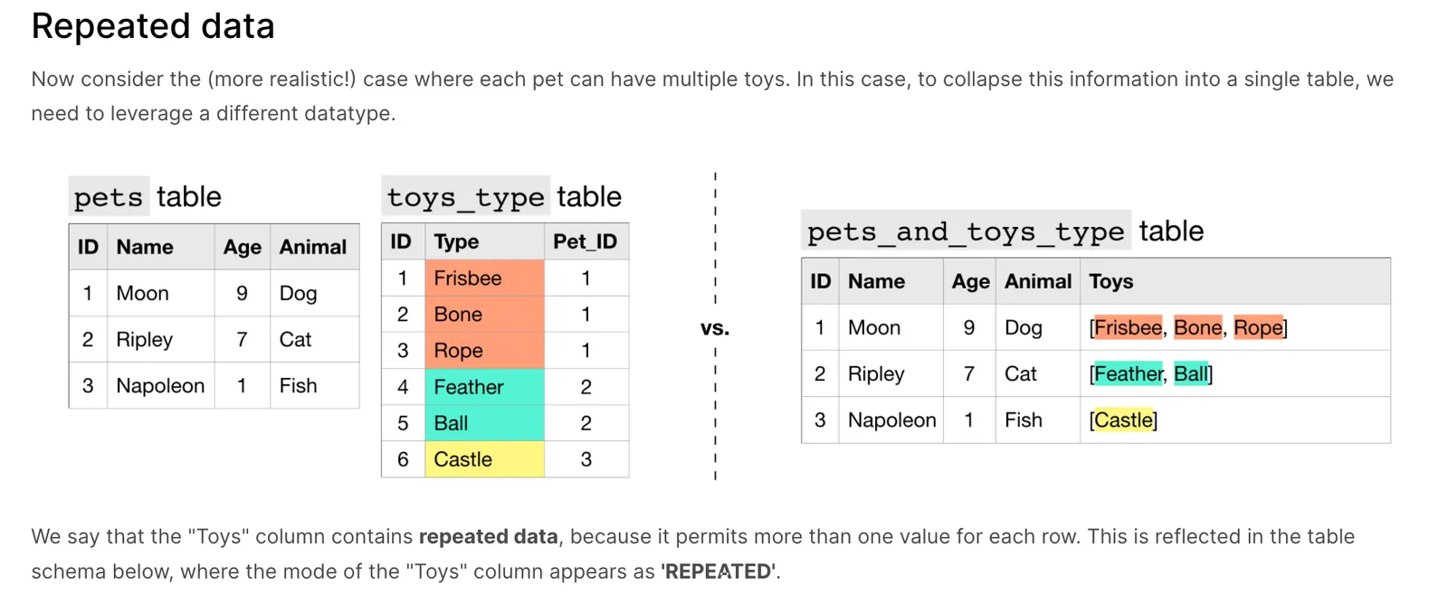Click Ripley in the pets_and_toys_type table
Viewport: 1448px width, 604px height.
tap(876, 374)
